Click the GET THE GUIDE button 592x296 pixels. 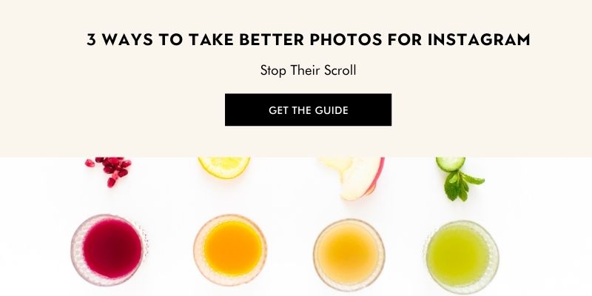308,110
